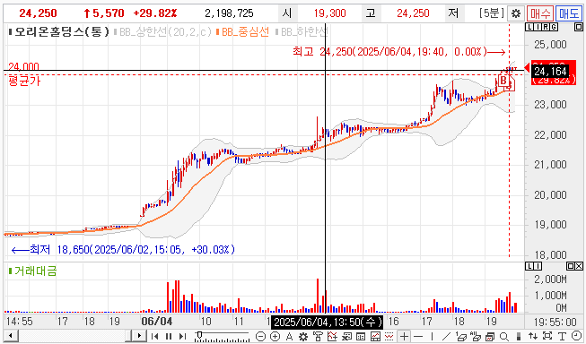
Task: Click the red 매수 buy button
Action: click(x=540, y=13)
